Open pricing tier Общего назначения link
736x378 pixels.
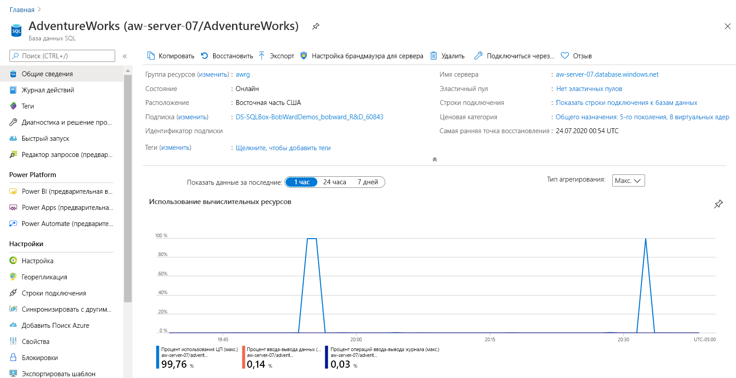[x=642, y=117]
